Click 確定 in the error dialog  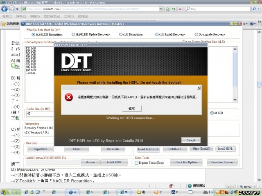point(132,108)
